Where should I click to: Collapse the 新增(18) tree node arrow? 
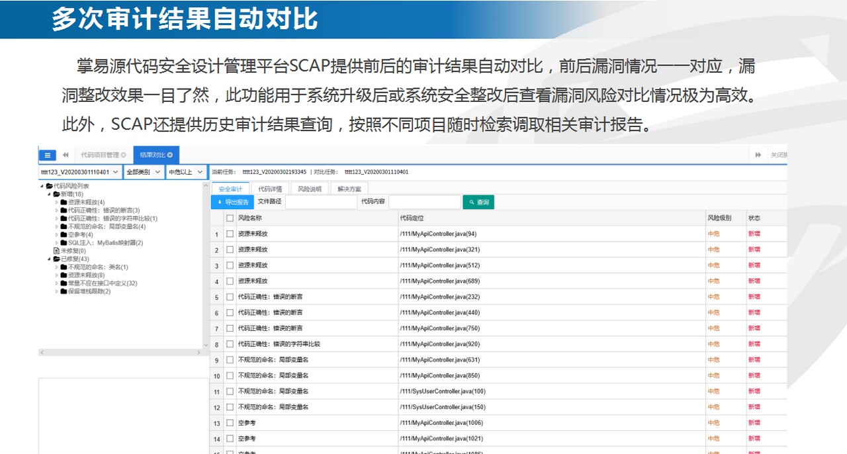click(48, 195)
